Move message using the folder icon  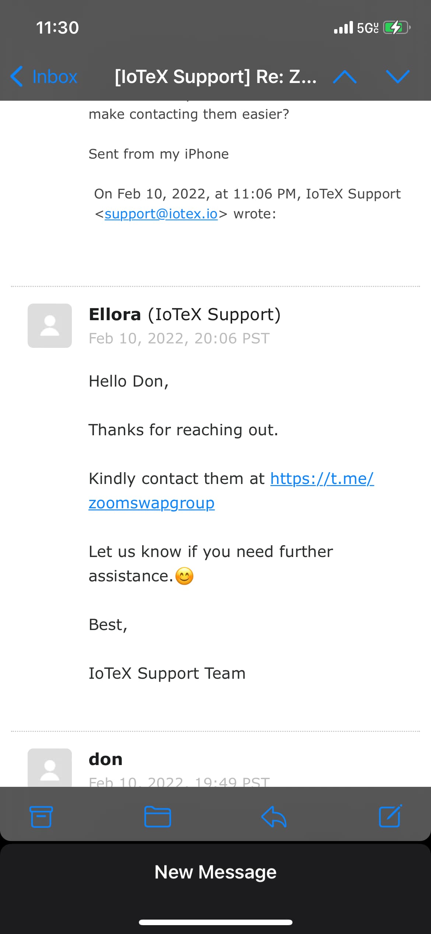pyautogui.click(x=157, y=817)
